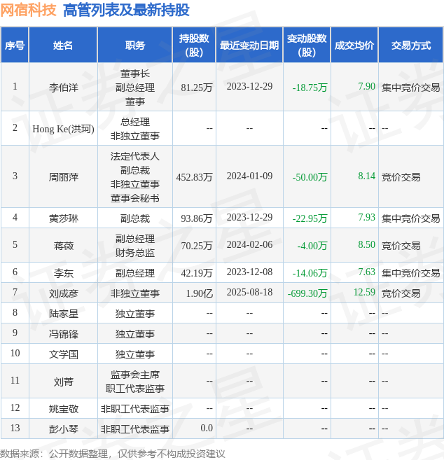Click 周丽萍 in the name column

[64, 177]
